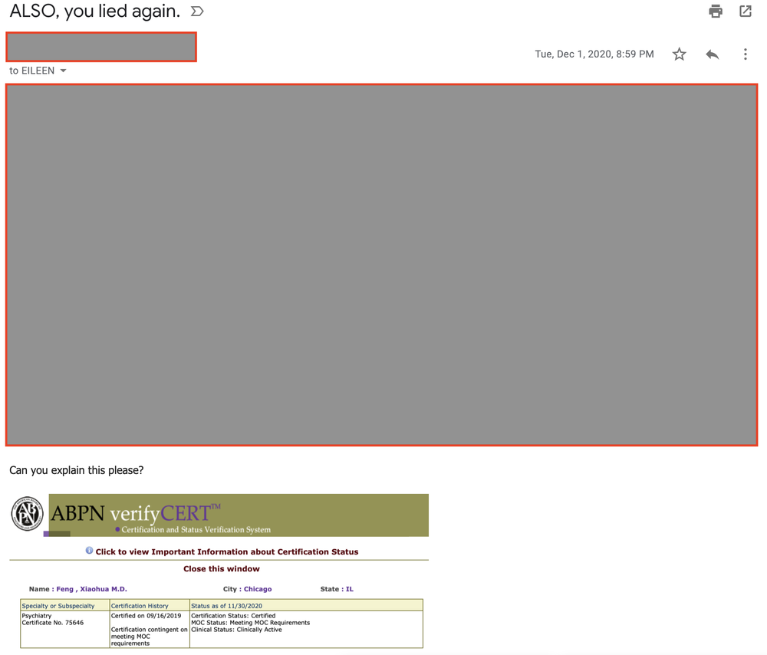Reply to the email using the arrow icon
Viewport: 767px width, 655px height.
[713, 54]
